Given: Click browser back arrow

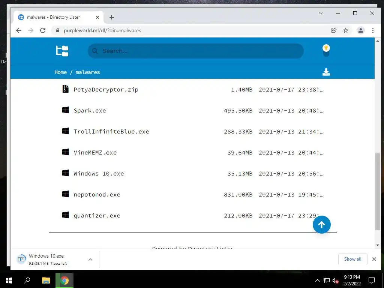Looking at the screenshot, I should pyautogui.click(x=19, y=30).
